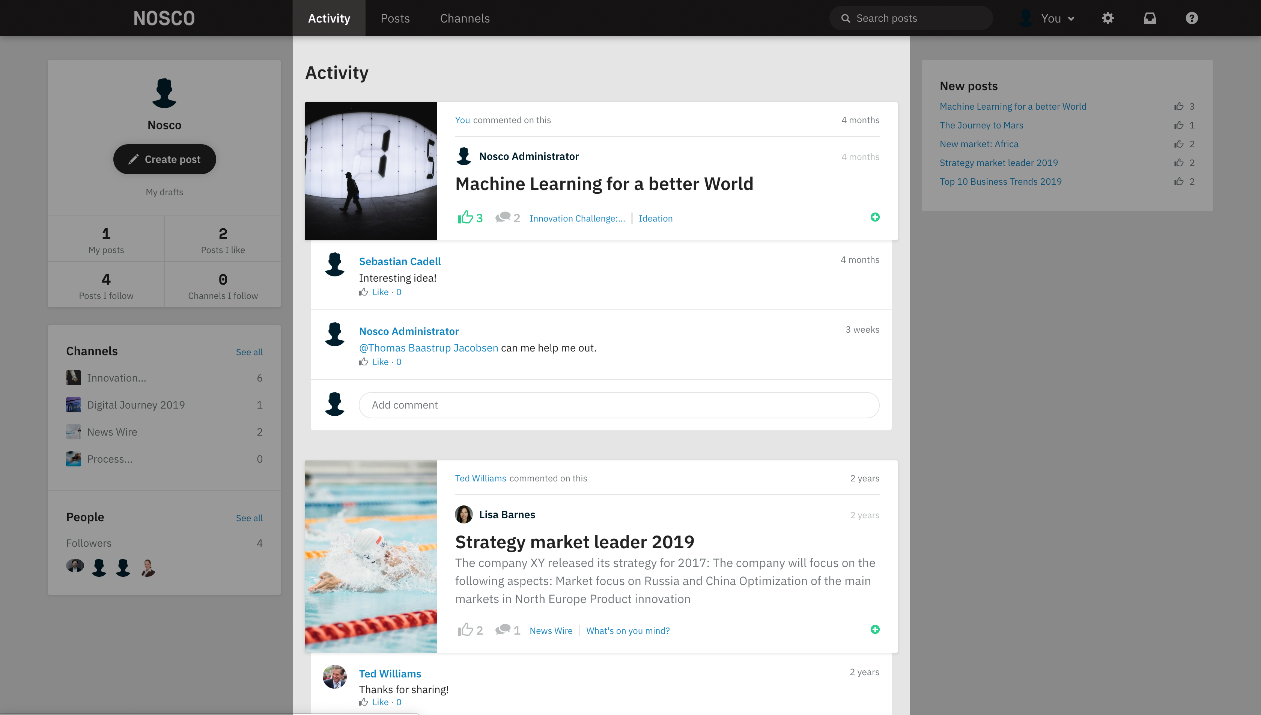Click the search magnifier icon

pos(846,18)
